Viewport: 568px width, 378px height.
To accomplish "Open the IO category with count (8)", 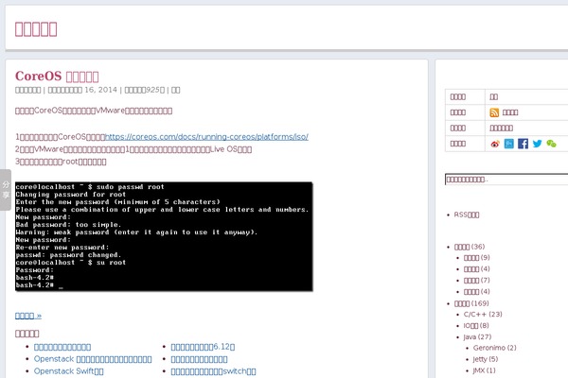I will click(x=476, y=325).
